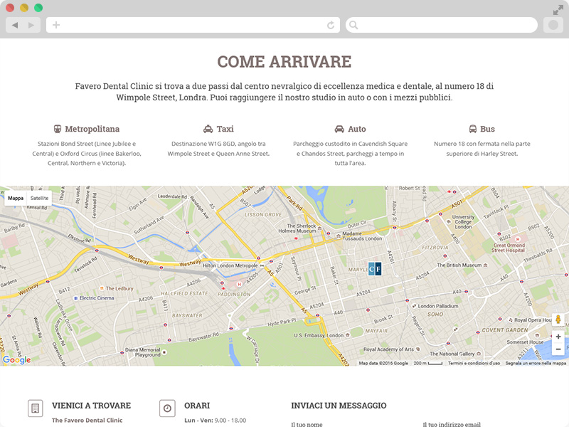The image size is (569, 427).
Task: Click the Taxi heading
Action: 225,129
